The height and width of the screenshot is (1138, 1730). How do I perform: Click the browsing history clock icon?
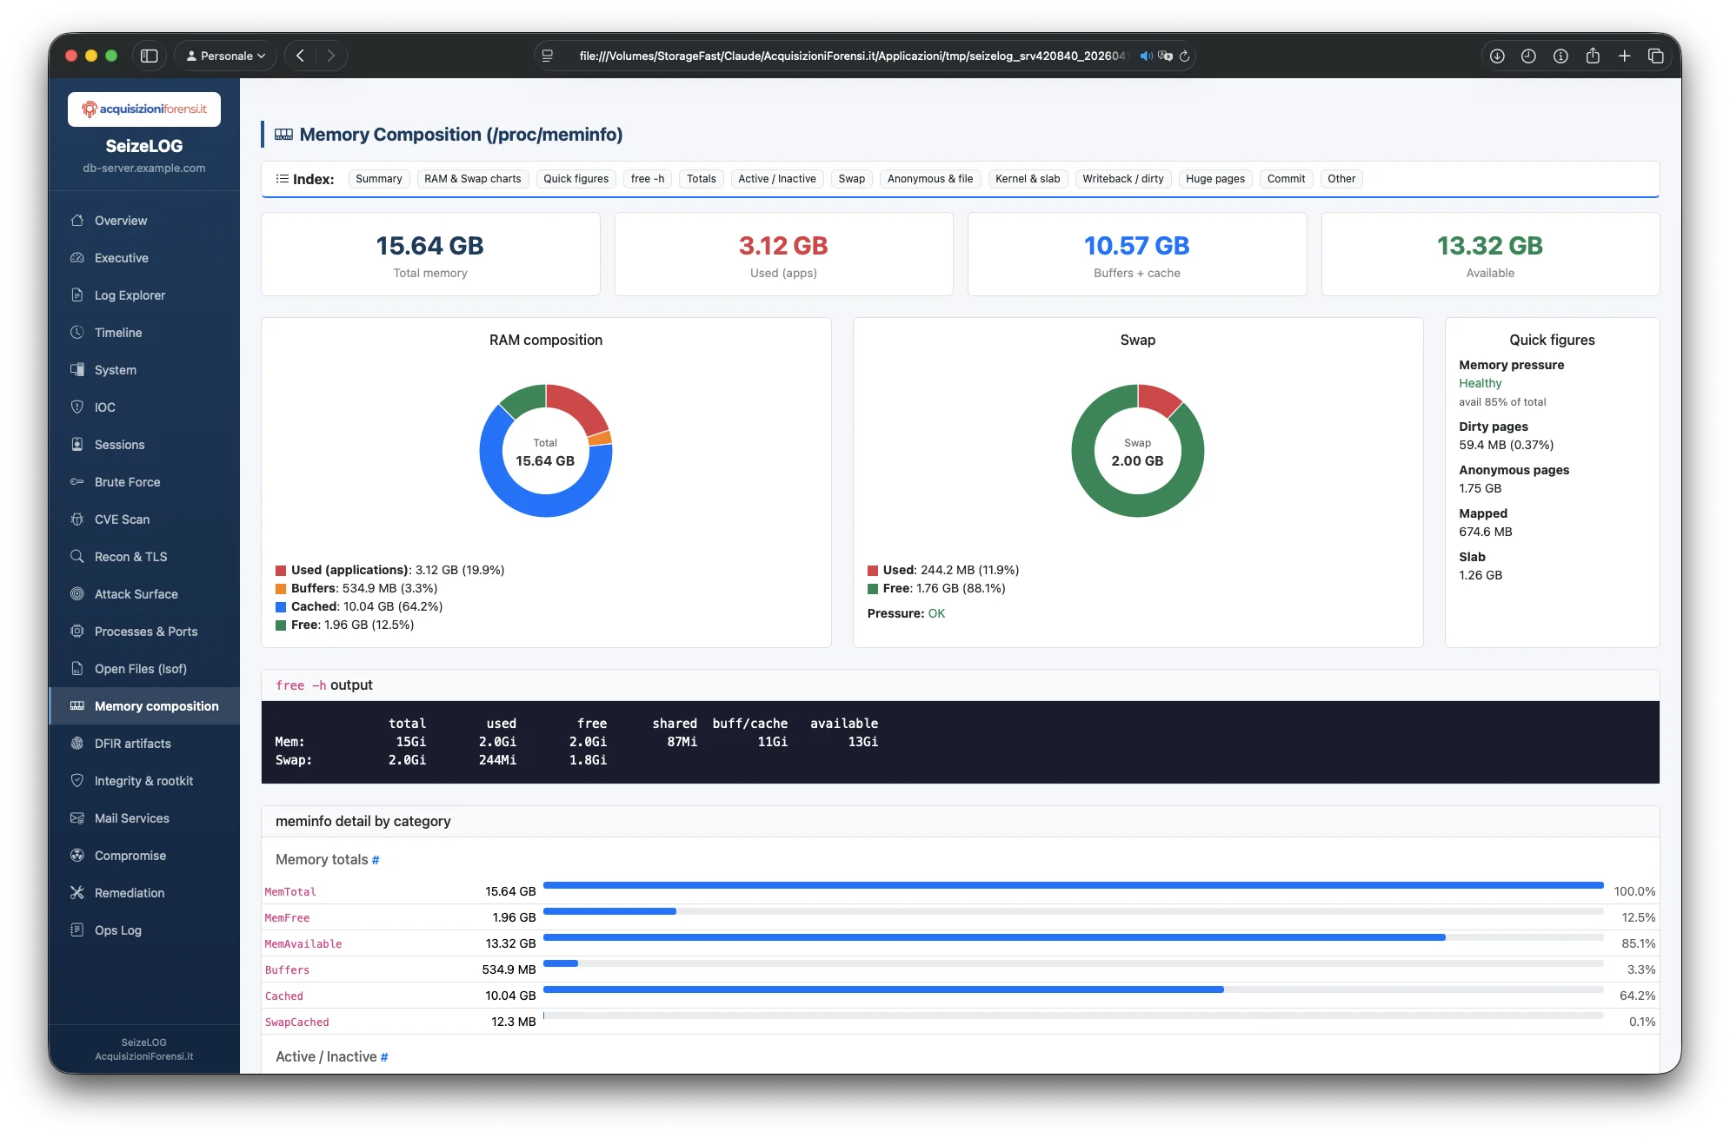(1528, 56)
